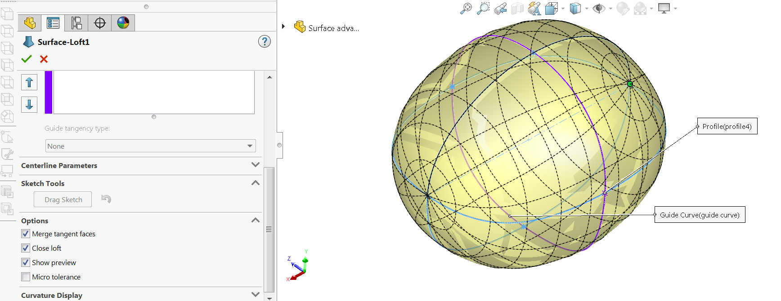Uncheck Merge tangent faces
Screen dimensions: 781x301
26,234
